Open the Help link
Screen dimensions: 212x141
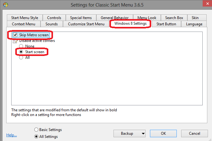(12, 135)
